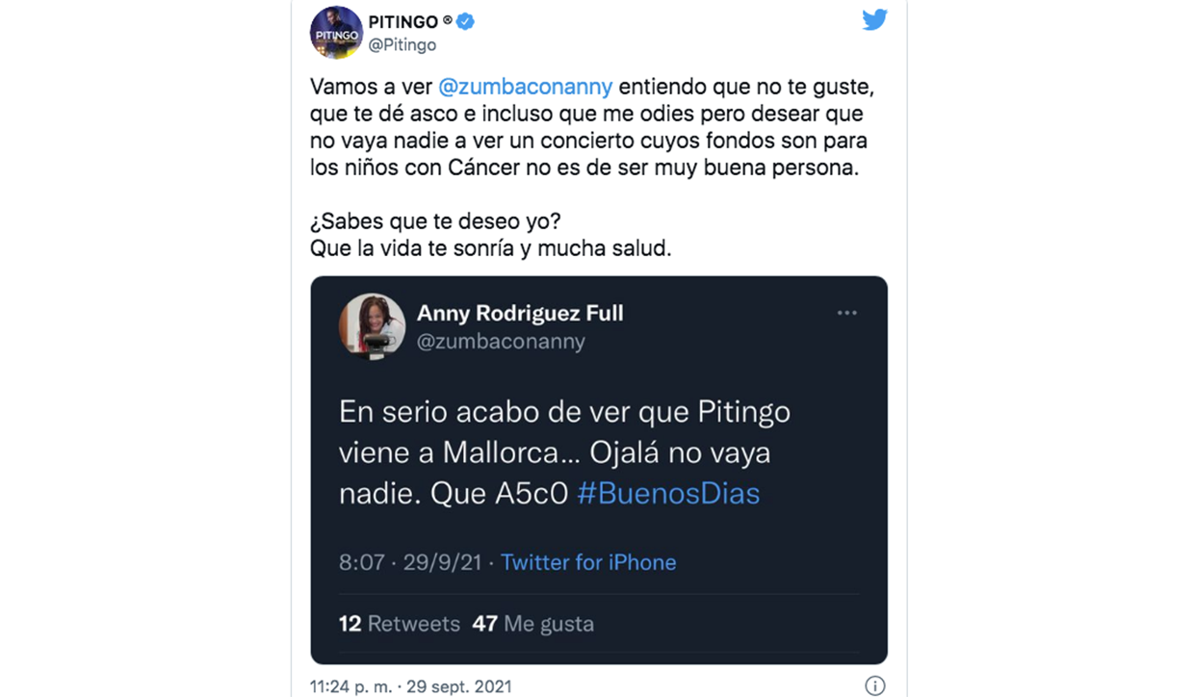Click the main tweet text starting 'Vamos a ver'
Image resolution: width=1194 pixels, height=697 pixels.
587,127
